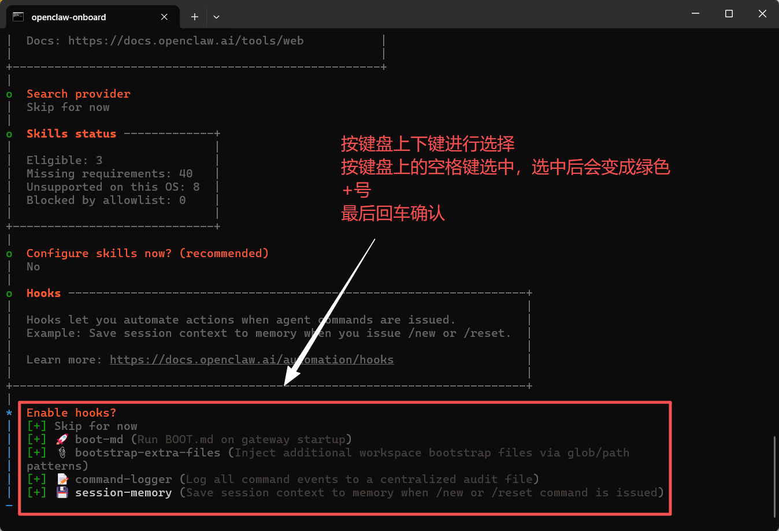Enable the command-logger hook checkbox
The height and width of the screenshot is (531, 779).
click(x=36, y=480)
